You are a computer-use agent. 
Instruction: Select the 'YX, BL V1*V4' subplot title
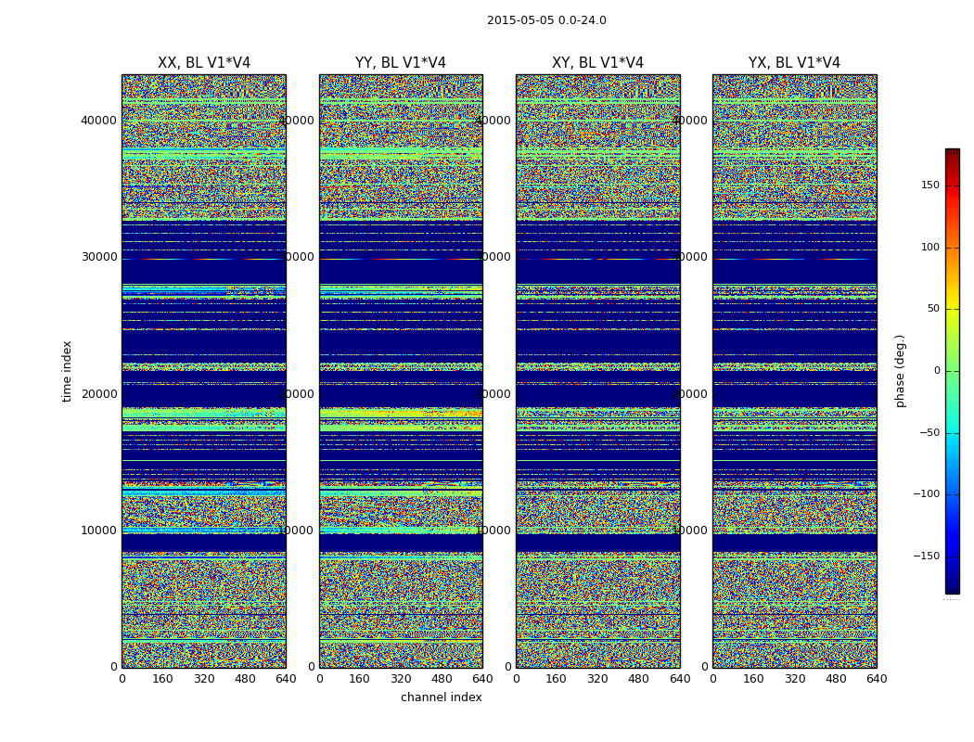pos(794,63)
